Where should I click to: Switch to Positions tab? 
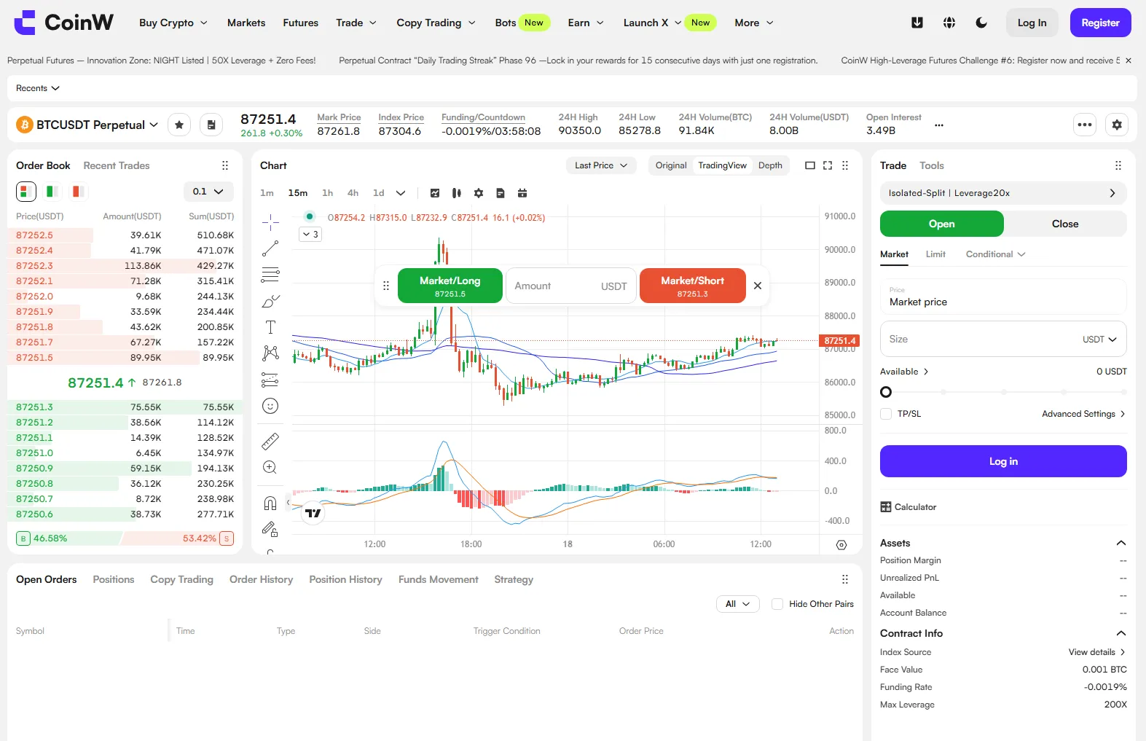point(114,579)
